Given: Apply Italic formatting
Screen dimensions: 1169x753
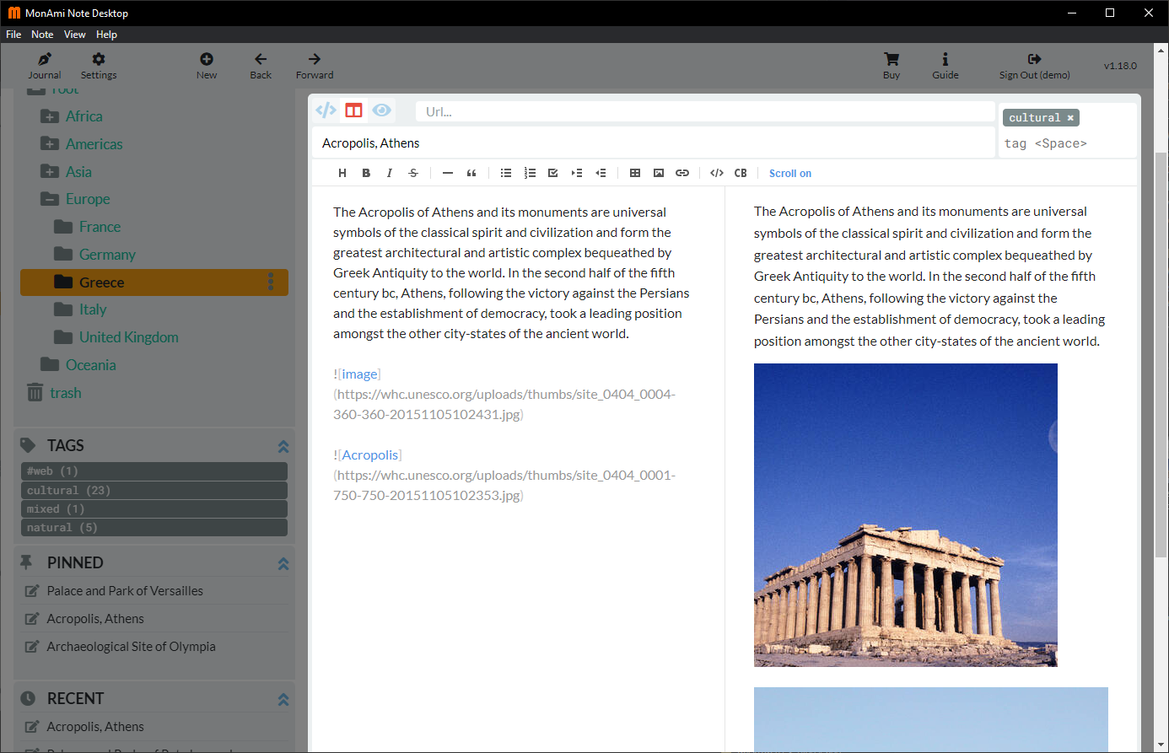Looking at the screenshot, I should coord(390,173).
